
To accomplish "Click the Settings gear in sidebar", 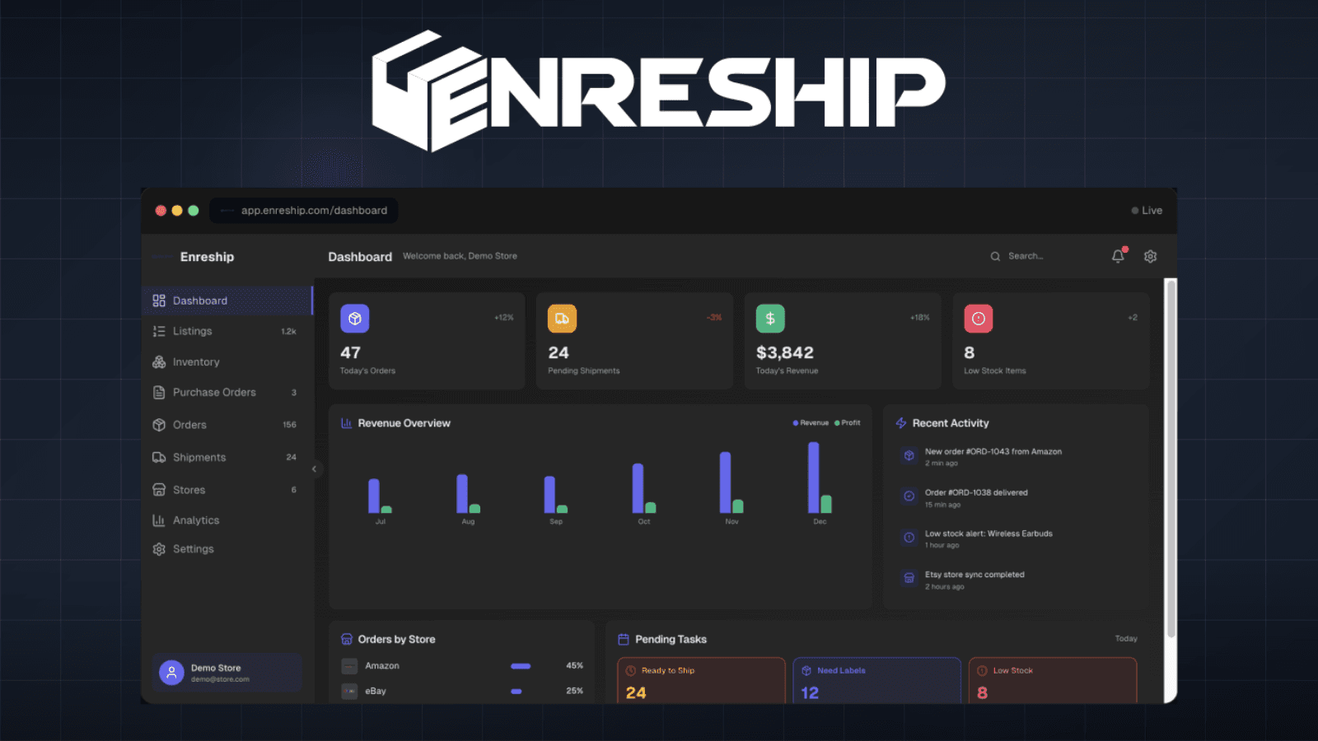I will point(159,549).
